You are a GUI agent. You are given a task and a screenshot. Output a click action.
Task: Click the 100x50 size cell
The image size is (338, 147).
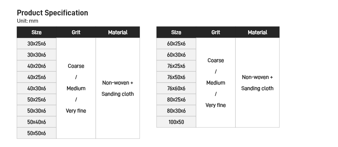176,122
